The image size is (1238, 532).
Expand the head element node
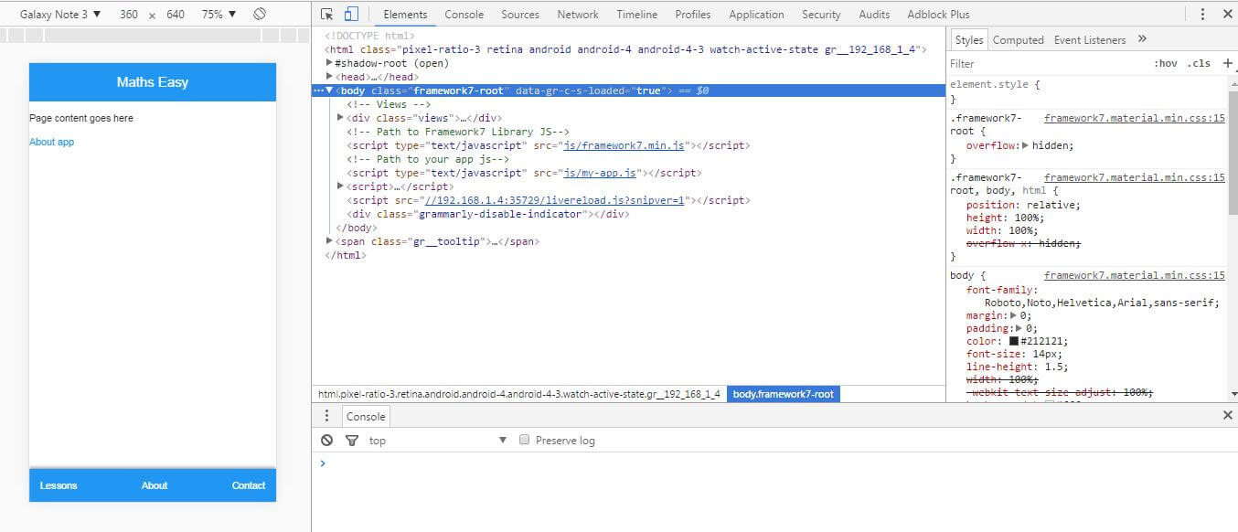[330, 77]
